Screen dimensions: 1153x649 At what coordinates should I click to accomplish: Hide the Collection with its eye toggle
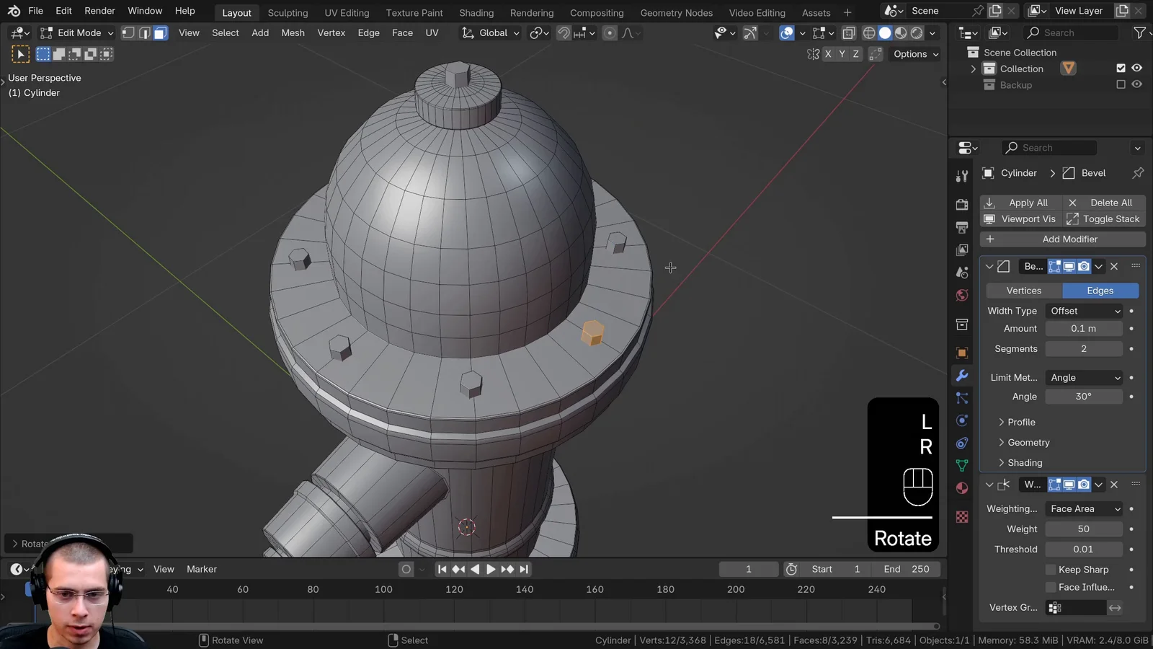click(x=1137, y=68)
